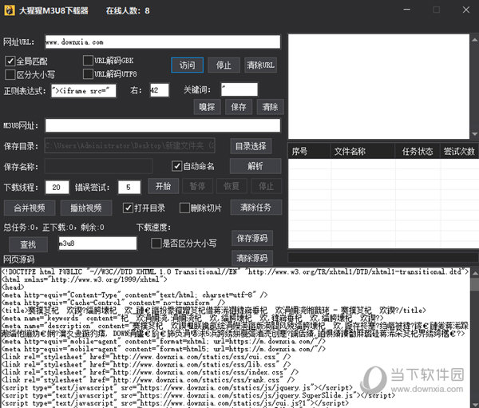Click the 恢复 button
The image size is (479, 408).
[x=232, y=186]
